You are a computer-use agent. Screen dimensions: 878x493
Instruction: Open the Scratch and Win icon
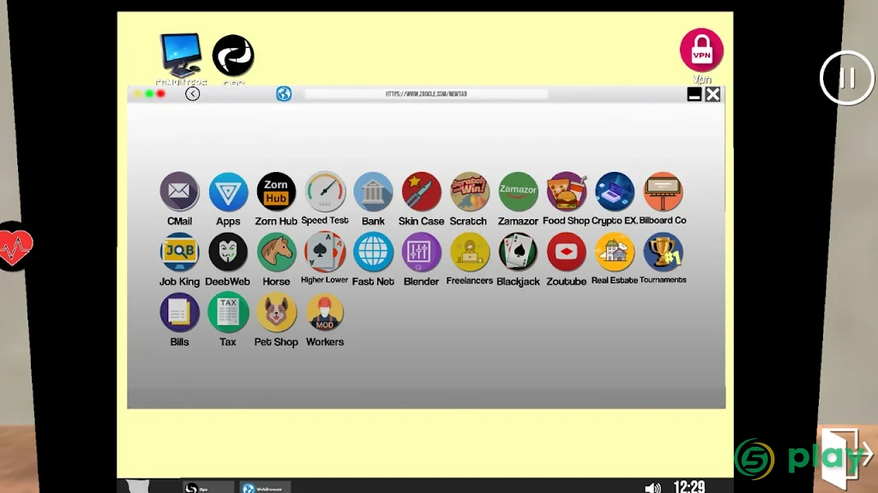click(469, 191)
